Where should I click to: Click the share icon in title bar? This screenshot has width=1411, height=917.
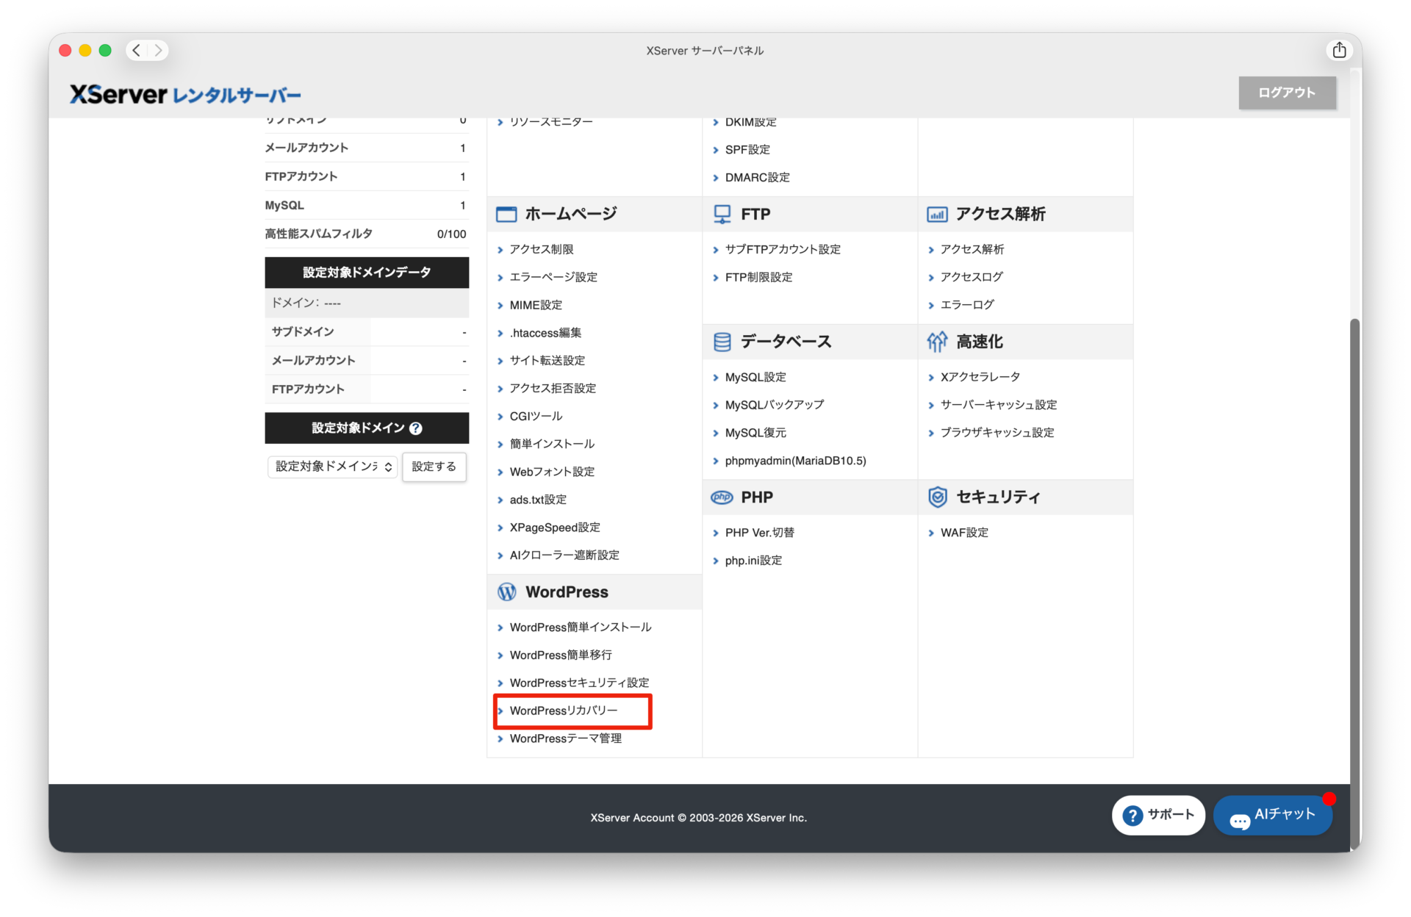tap(1339, 50)
